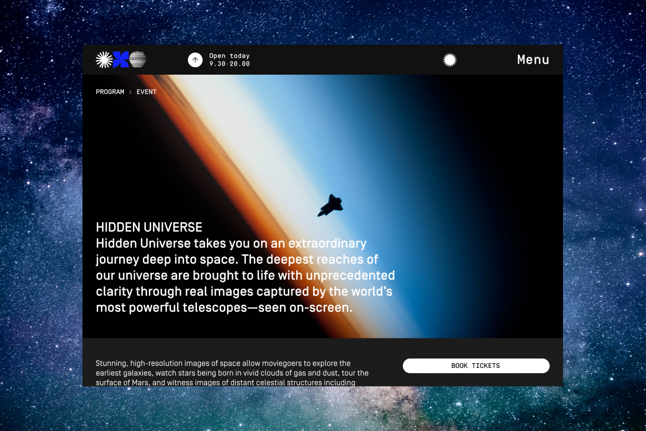Click the HIDDEN UNIVERSE heading
The width and height of the screenshot is (646, 431).
click(x=149, y=228)
